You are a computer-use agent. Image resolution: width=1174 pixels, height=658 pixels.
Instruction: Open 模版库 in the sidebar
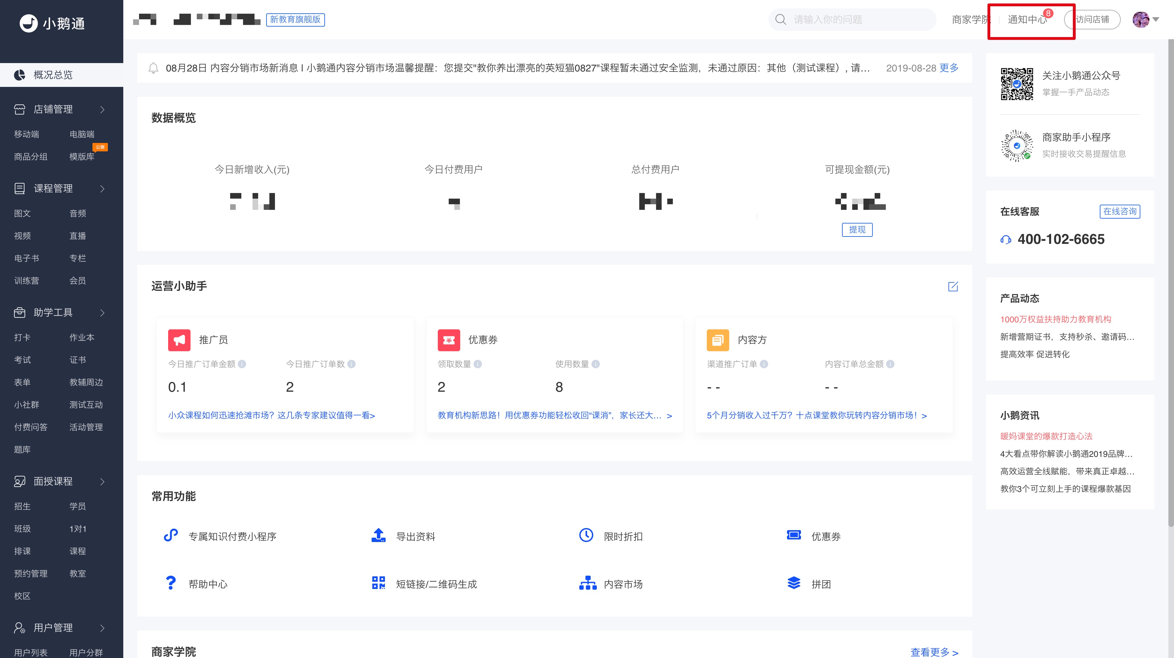pyautogui.click(x=82, y=156)
